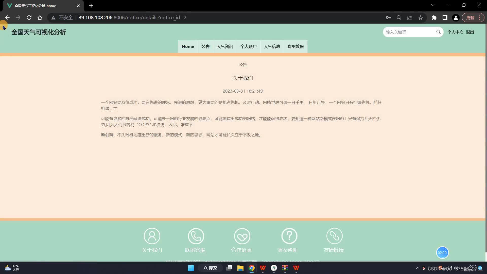The width and height of the screenshot is (487, 274).
Task: Select the 公告 menu item
Action: [205, 46]
